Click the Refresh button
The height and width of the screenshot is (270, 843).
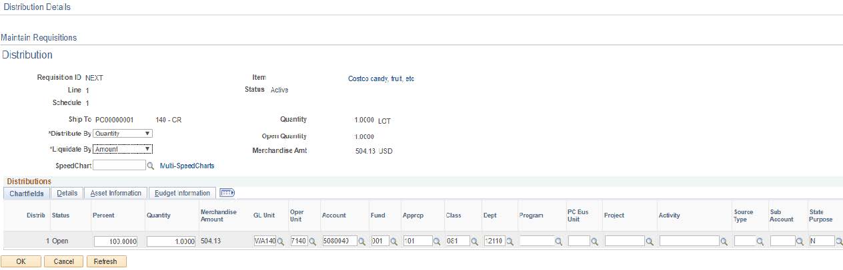click(106, 261)
